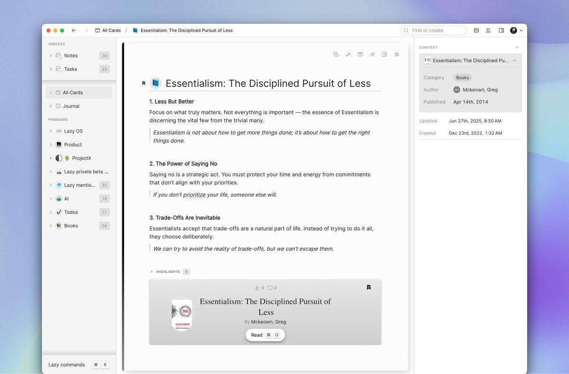
Task: Go back with the left arrow
Action: click(x=74, y=30)
